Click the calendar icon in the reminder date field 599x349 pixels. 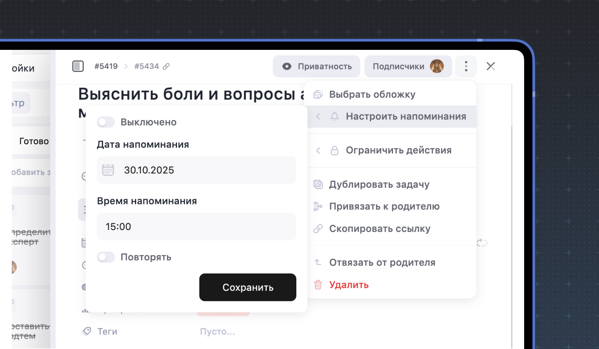108,170
